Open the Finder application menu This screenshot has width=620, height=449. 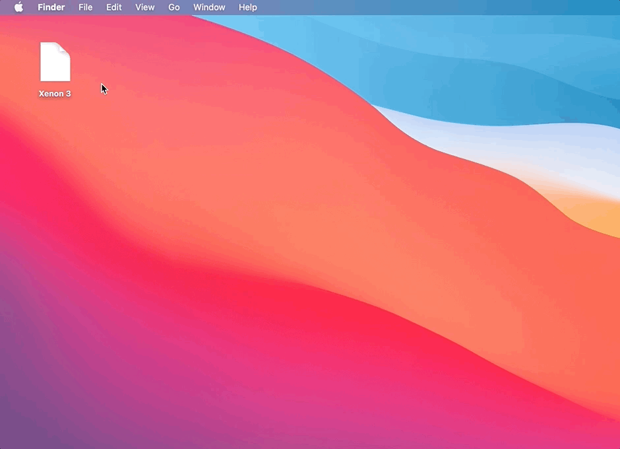click(51, 7)
